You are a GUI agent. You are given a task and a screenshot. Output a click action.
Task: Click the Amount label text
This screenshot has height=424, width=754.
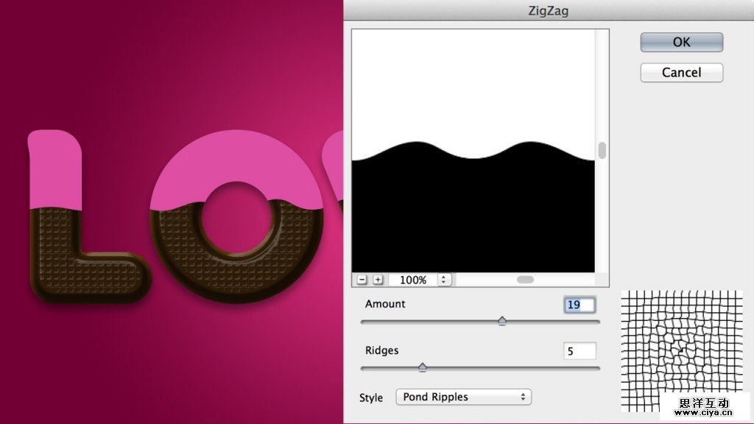(386, 304)
